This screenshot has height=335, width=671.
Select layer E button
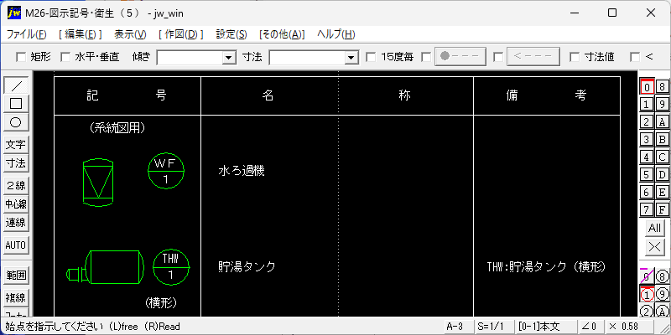(x=662, y=192)
